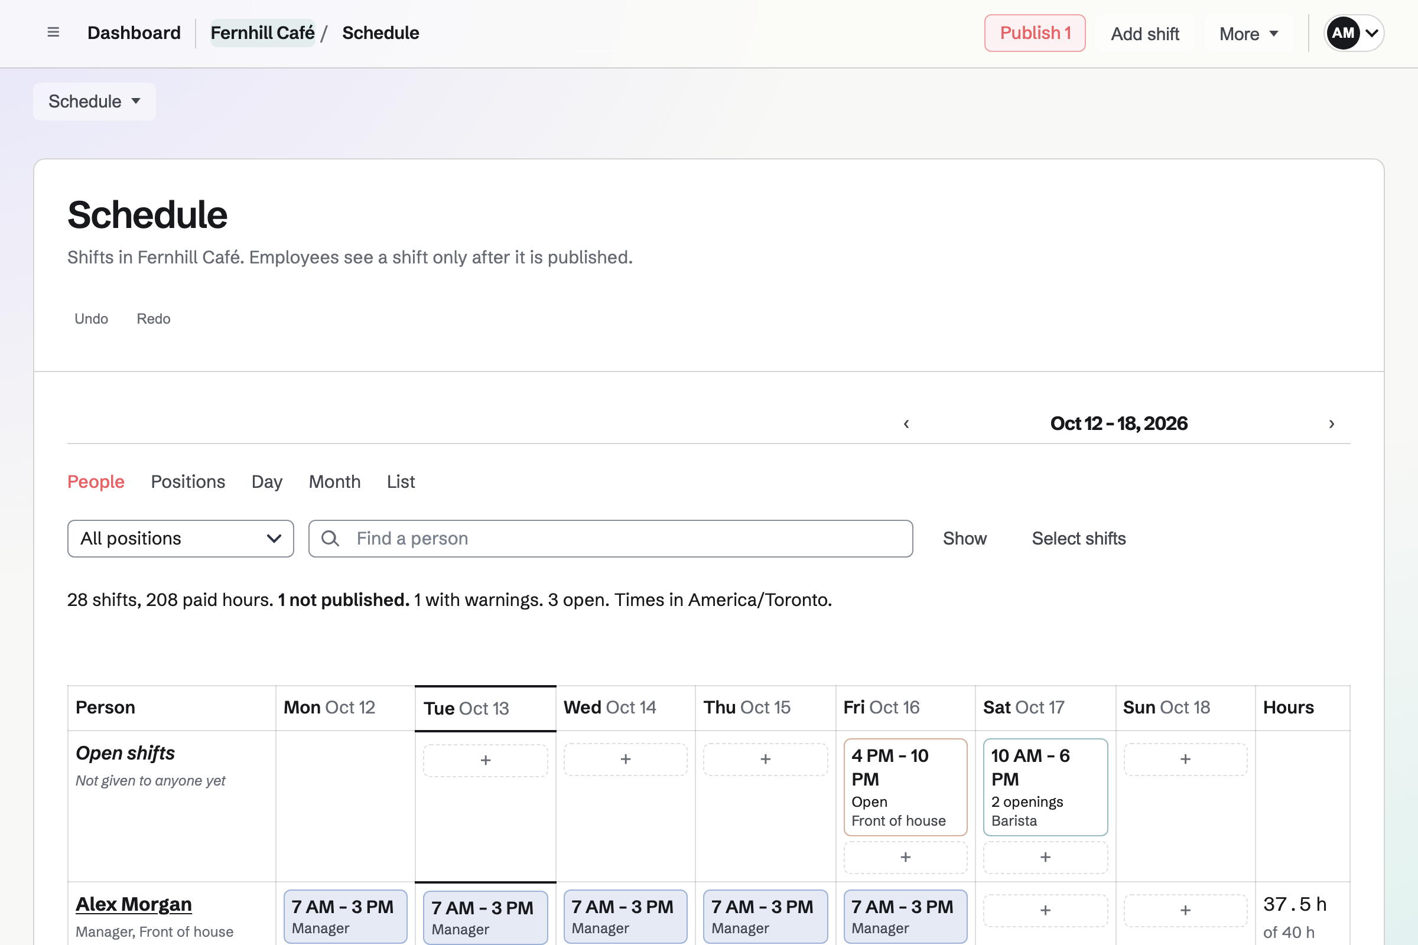This screenshot has height=945, width=1418.
Task: Add open shift on Thu Oct 15
Action: coord(766,760)
